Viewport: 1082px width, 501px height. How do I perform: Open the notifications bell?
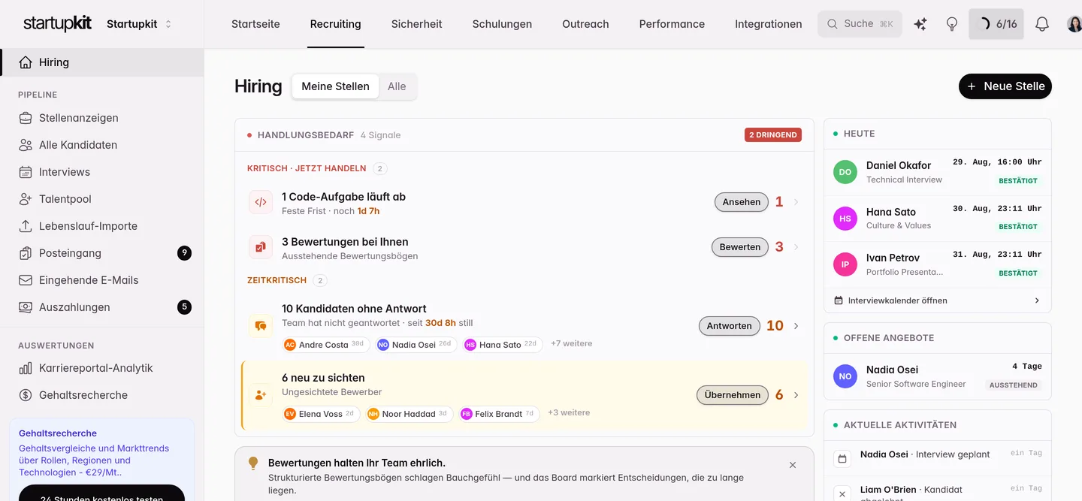pos(1042,24)
